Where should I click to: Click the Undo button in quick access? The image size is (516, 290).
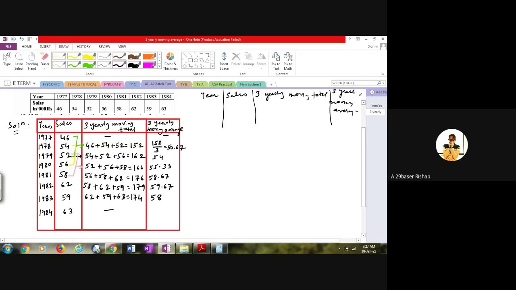tap(21, 39)
